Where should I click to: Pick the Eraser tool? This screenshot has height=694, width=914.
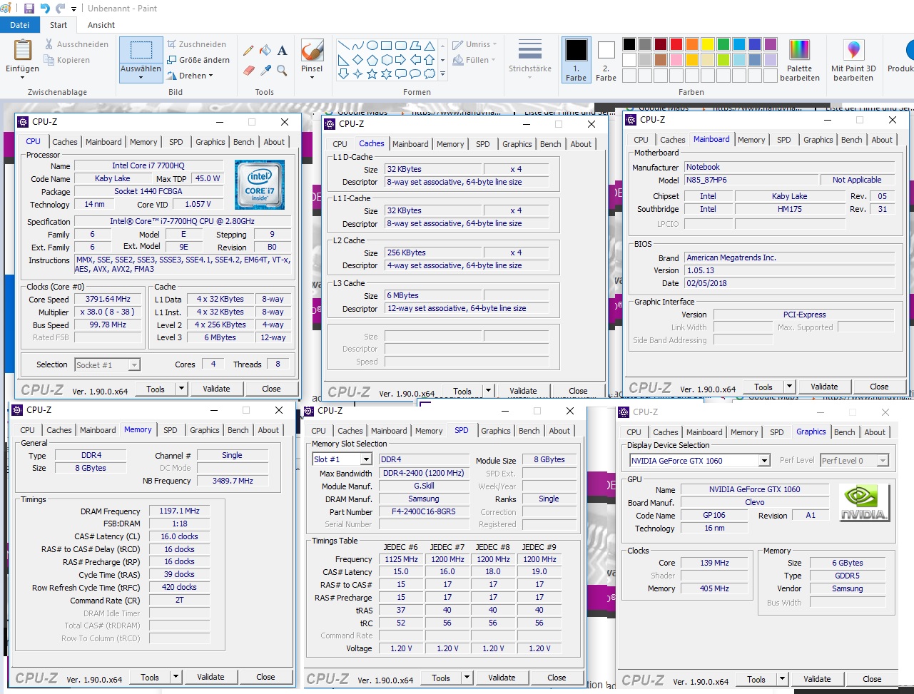(x=248, y=70)
